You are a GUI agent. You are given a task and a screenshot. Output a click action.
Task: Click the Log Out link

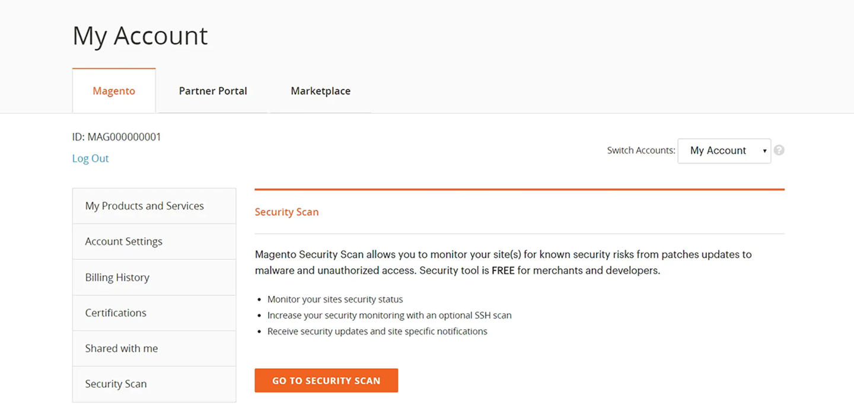(91, 158)
